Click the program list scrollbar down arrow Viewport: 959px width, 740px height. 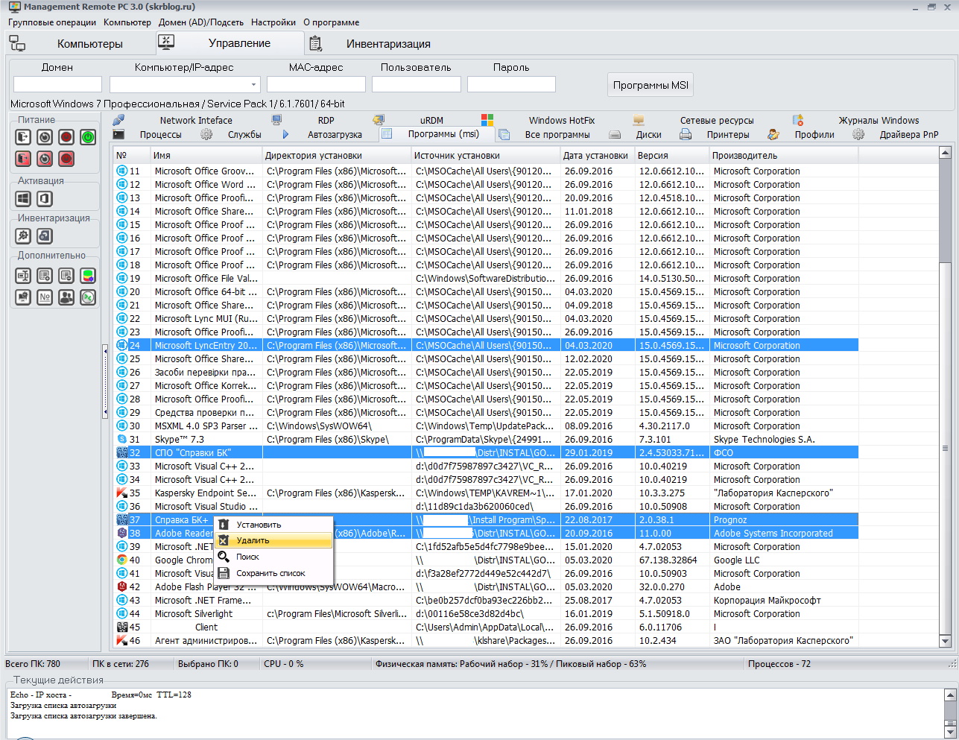coord(945,640)
